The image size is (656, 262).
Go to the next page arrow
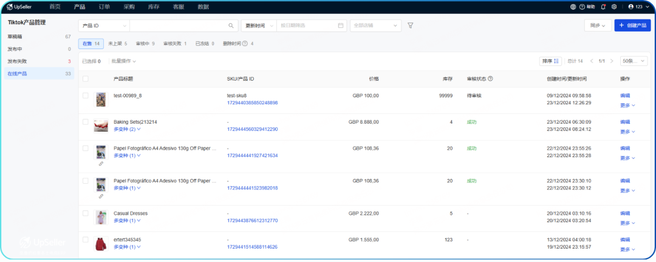(x=612, y=61)
